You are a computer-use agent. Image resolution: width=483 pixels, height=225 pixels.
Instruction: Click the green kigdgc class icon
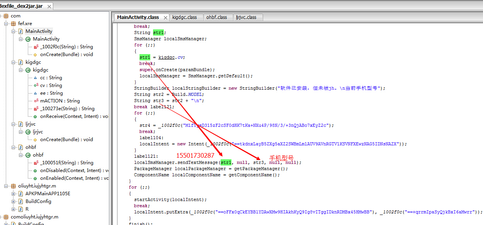(x=28, y=70)
